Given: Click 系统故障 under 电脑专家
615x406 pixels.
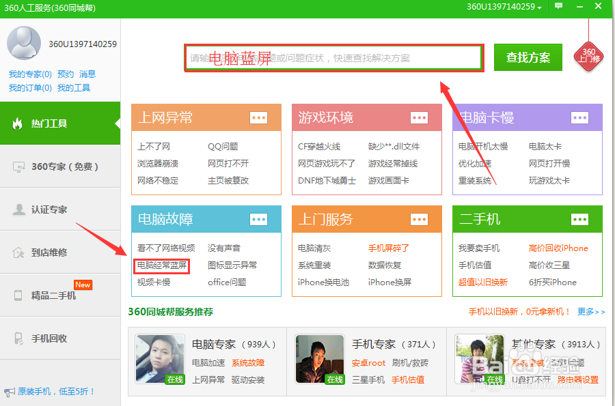Looking at the screenshot, I should point(248,363).
